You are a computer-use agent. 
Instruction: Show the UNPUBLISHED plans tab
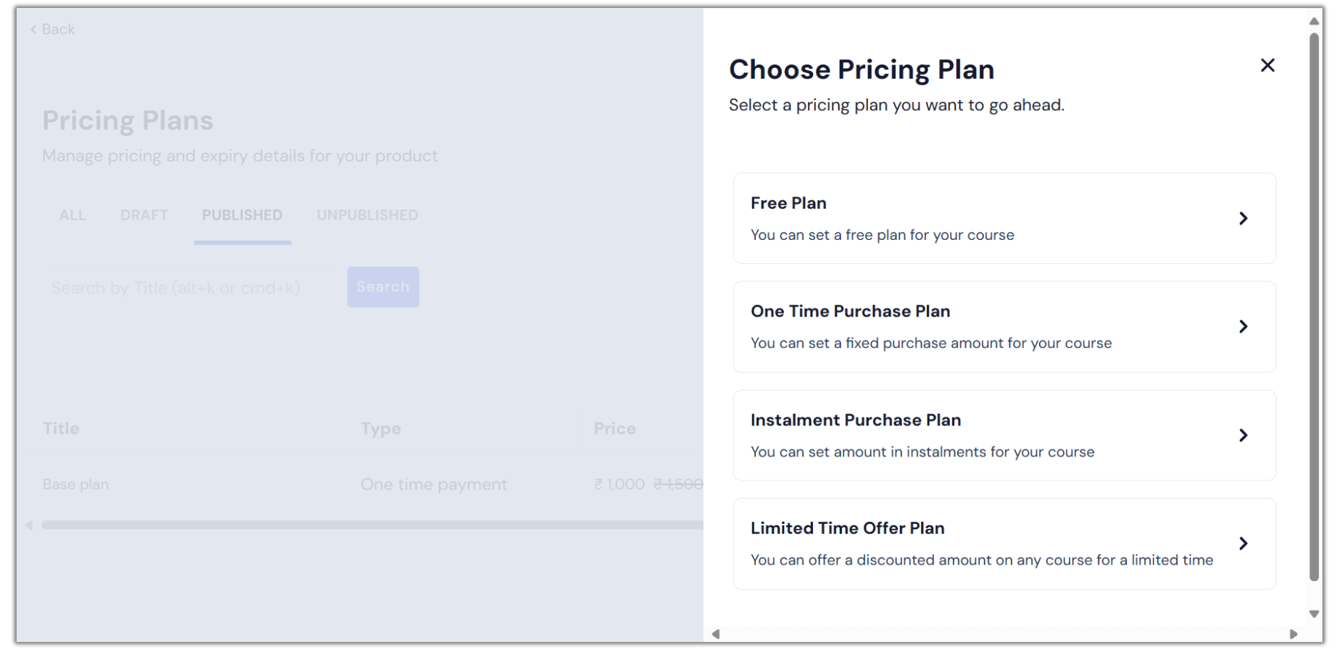(367, 215)
